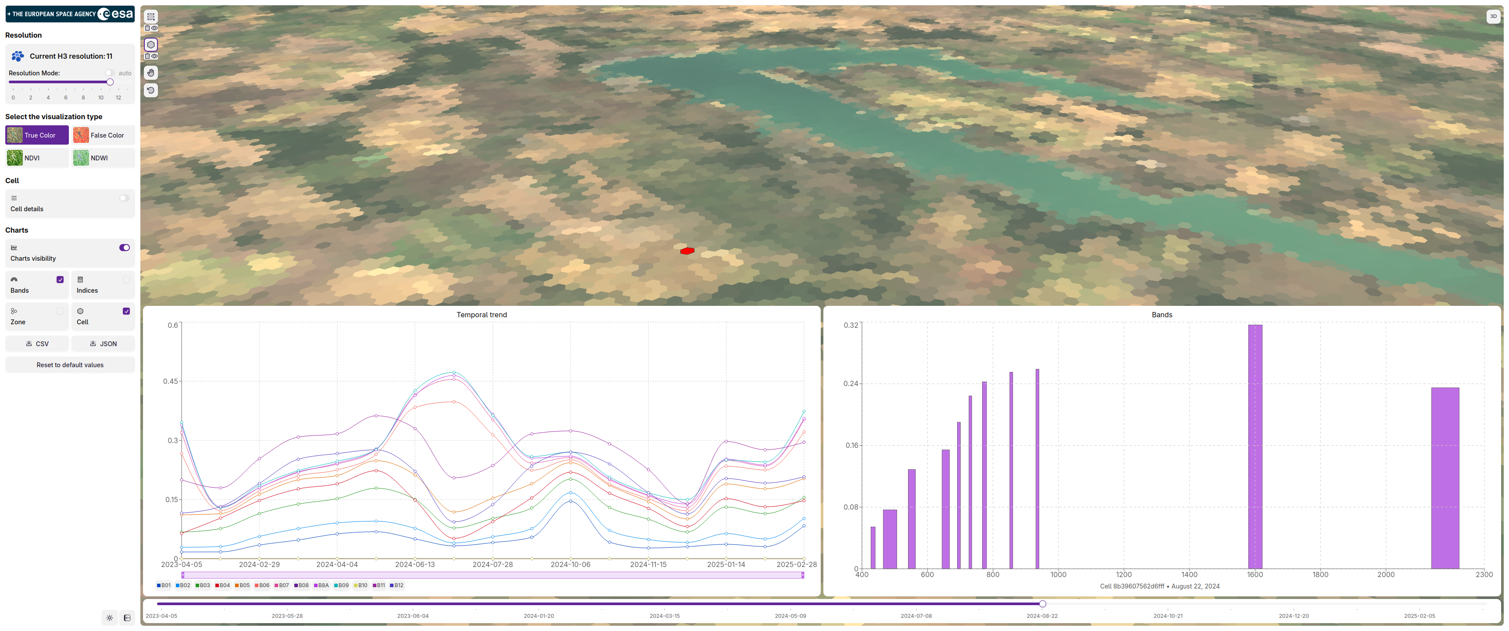Image resolution: width=1509 pixels, height=631 pixels.
Task: Collapse the sidebar panel icon
Action: (127, 617)
